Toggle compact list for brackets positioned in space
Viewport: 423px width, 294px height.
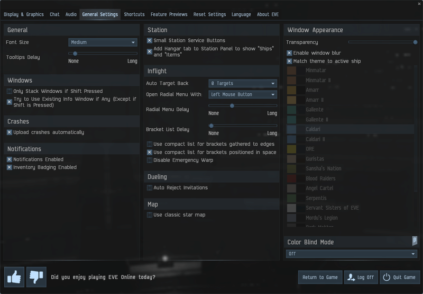pyautogui.click(x=150, y=152)
